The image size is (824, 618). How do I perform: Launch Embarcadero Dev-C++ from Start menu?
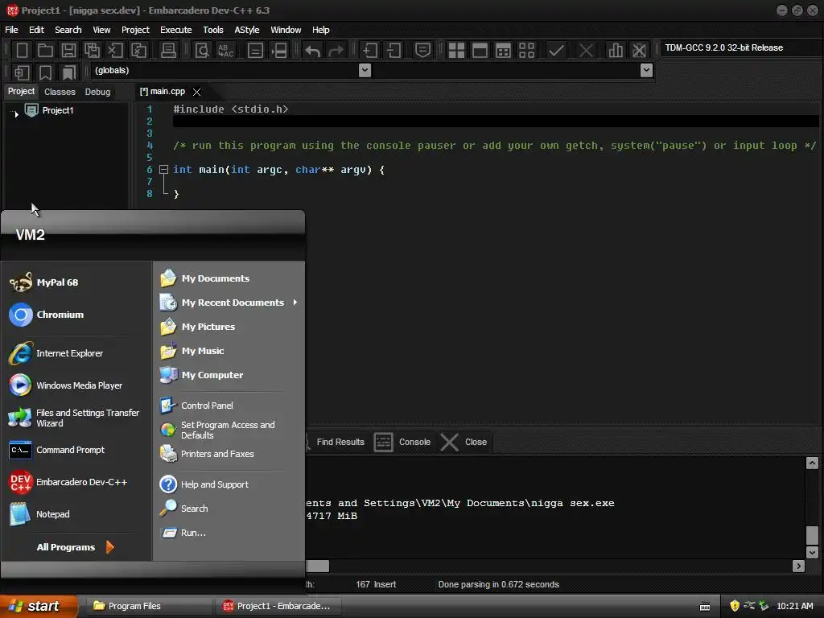point(81,482)
